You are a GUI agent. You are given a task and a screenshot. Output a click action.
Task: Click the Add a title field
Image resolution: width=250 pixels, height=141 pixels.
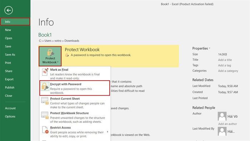225,60
